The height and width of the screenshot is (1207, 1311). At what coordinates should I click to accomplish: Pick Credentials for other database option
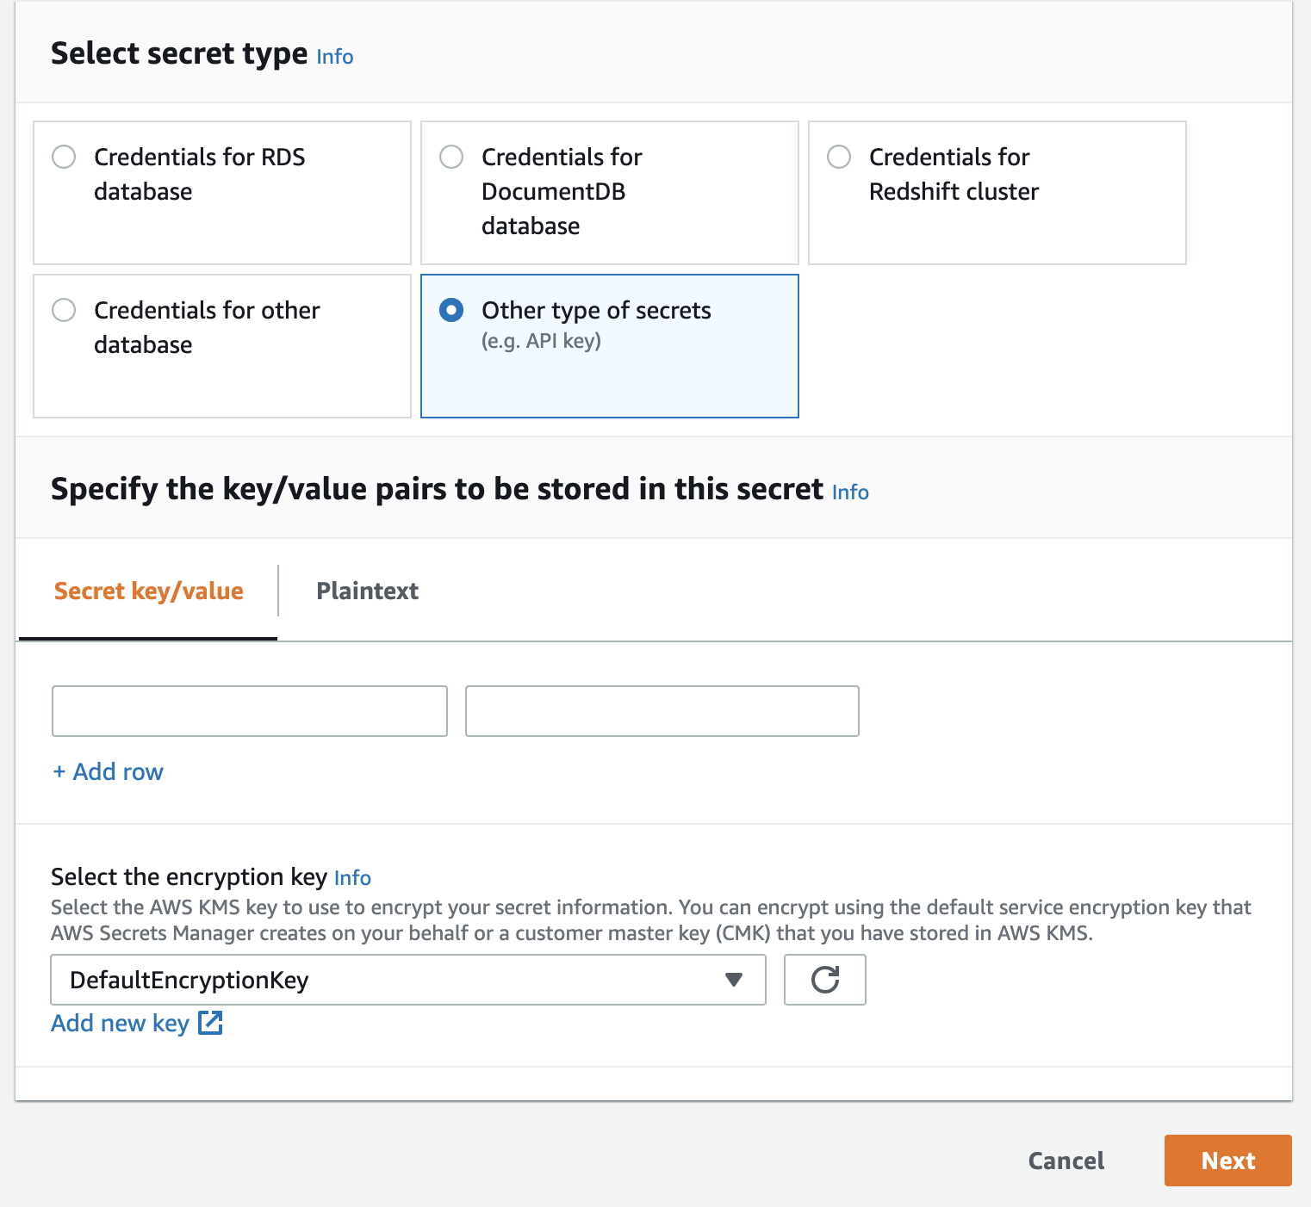pos(65,310)
